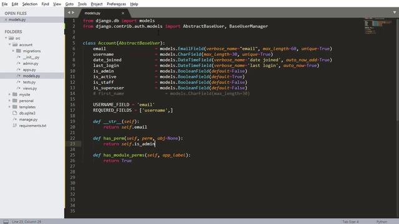The image size is (399, 224).
Task: Go to previous tab with left arrow
Action: click(x=69, y=12)
